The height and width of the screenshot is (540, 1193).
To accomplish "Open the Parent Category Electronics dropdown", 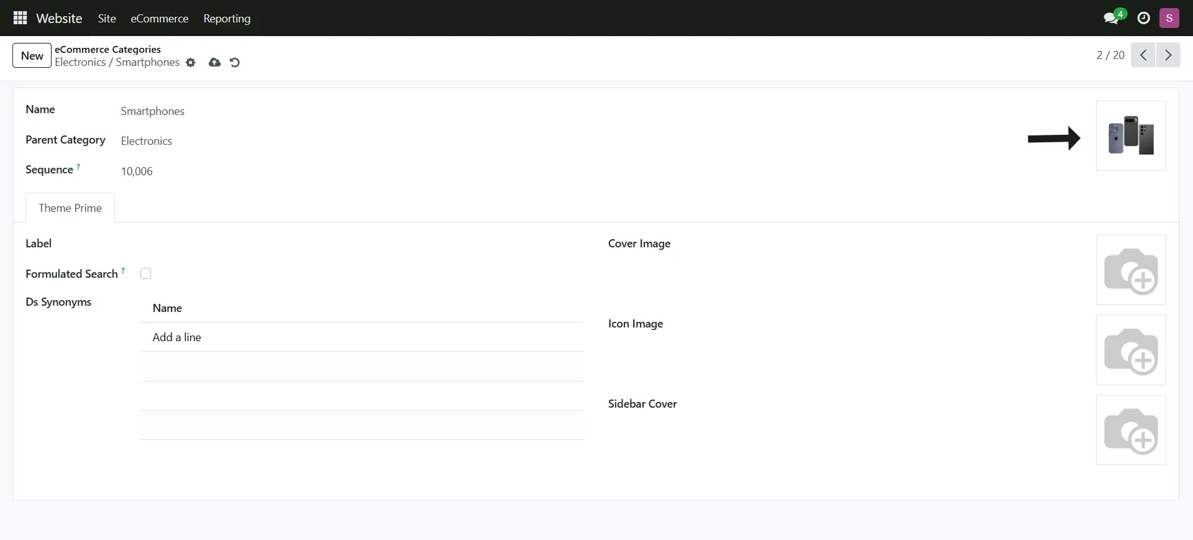I will pos(147,141).
